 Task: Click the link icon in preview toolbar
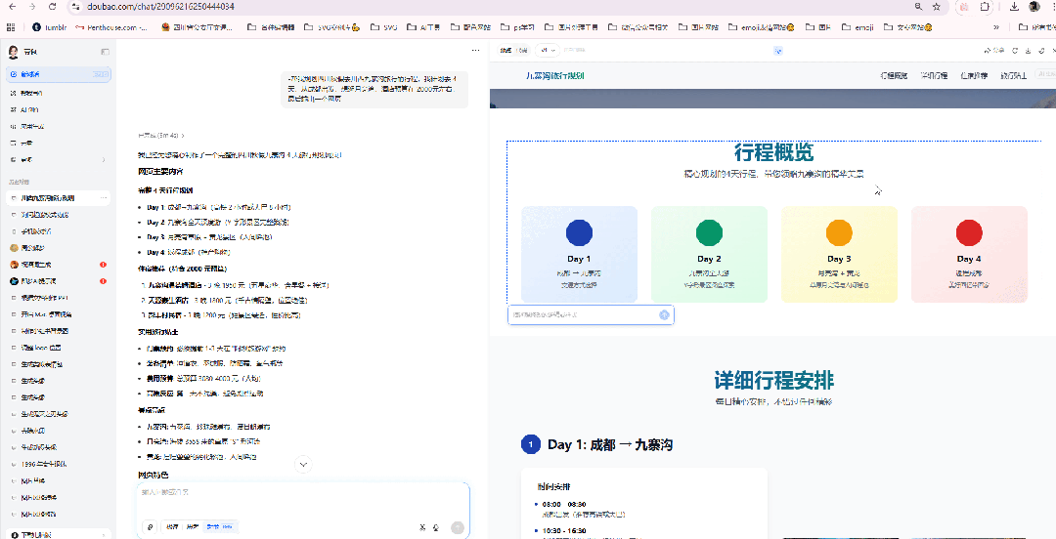1042,51
